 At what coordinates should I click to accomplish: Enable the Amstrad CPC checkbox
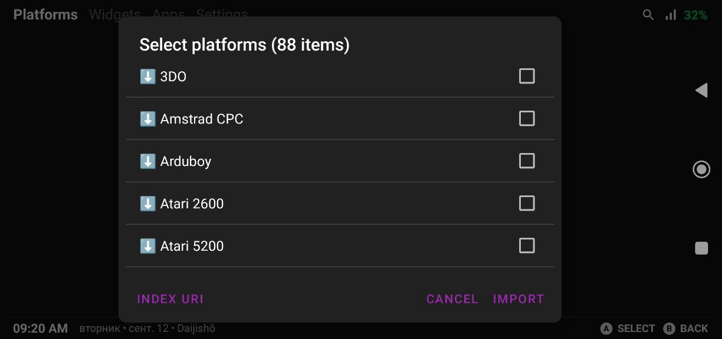pyautogui.click(x=527, y=118)
